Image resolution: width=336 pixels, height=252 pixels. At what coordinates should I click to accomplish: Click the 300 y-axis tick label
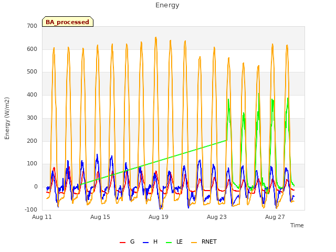32,118
